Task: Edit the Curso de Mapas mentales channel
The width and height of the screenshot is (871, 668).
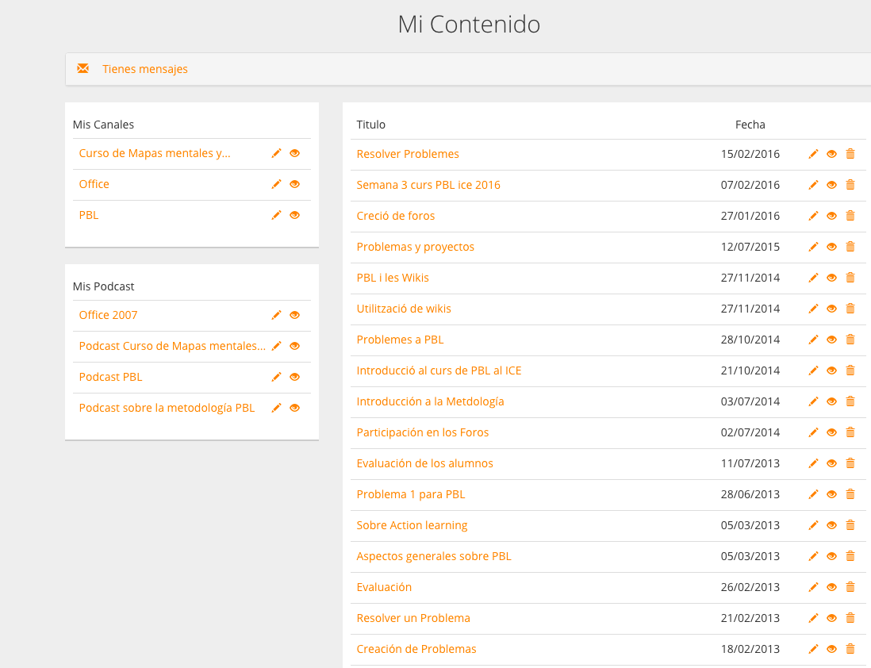Action: coord(276,153)
